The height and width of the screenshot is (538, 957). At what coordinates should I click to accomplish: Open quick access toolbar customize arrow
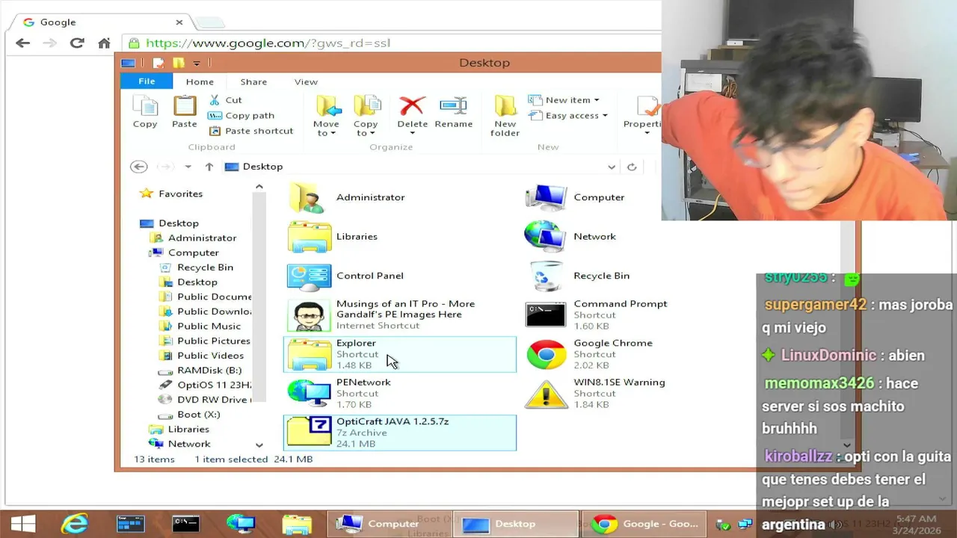pos(197,63)
